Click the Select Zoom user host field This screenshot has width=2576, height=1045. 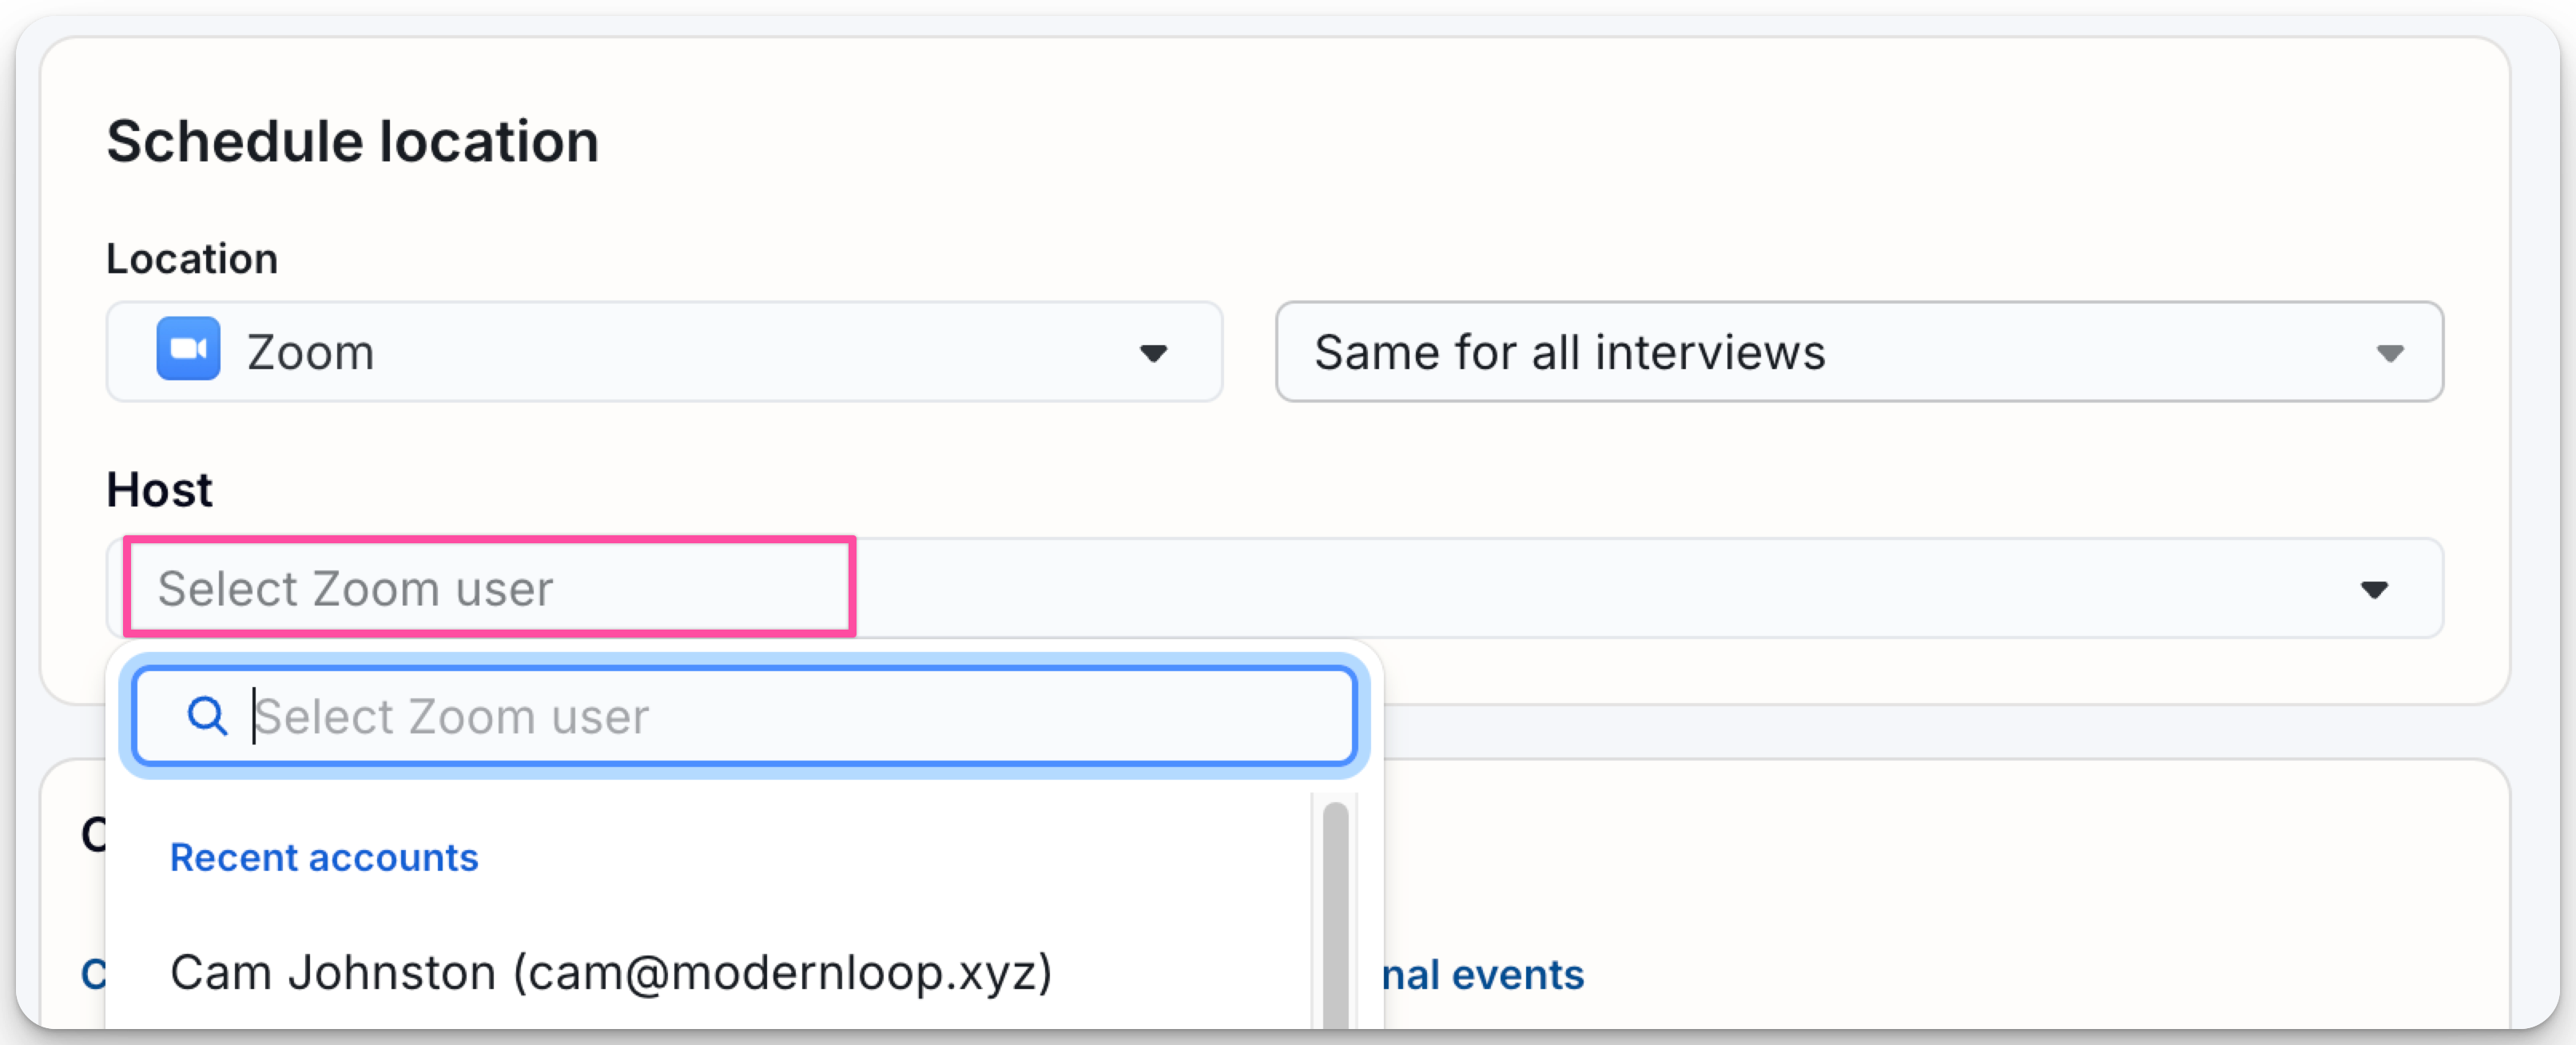point(1275,588)
